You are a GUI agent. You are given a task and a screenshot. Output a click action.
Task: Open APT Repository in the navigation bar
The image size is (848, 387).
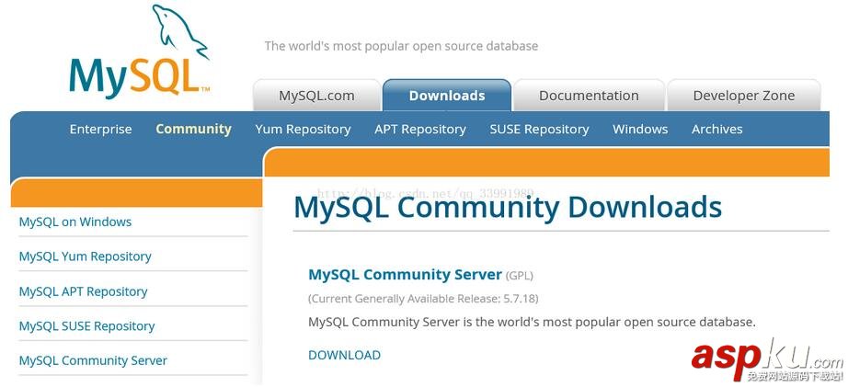[420, 130]
